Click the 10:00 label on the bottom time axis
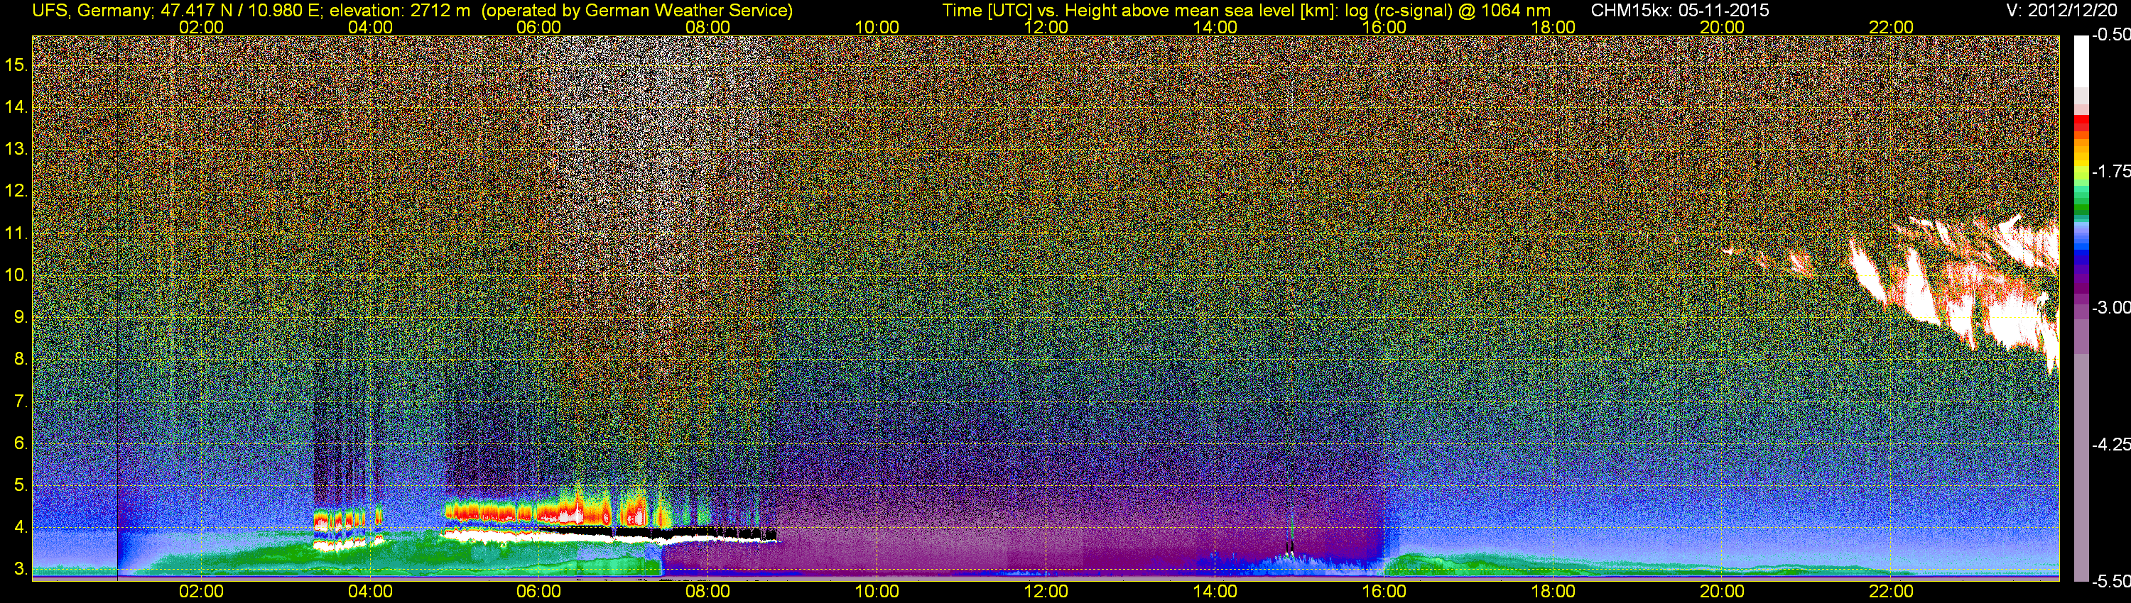Viewport: 2131px width, 603px height. [877, 592]
